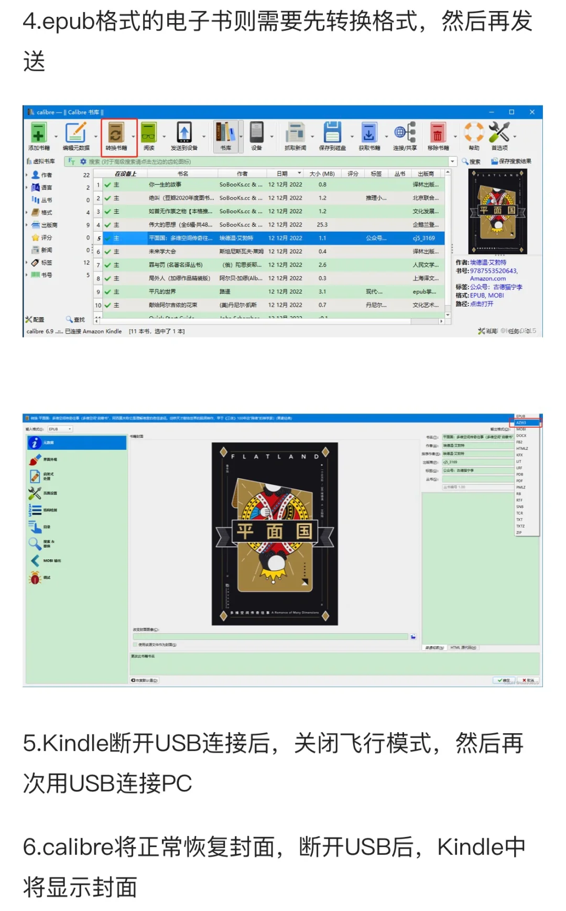Viewport: 566px width, 911px height.
Task: Click the cover image browse file icon
Action: coord(413,637)
